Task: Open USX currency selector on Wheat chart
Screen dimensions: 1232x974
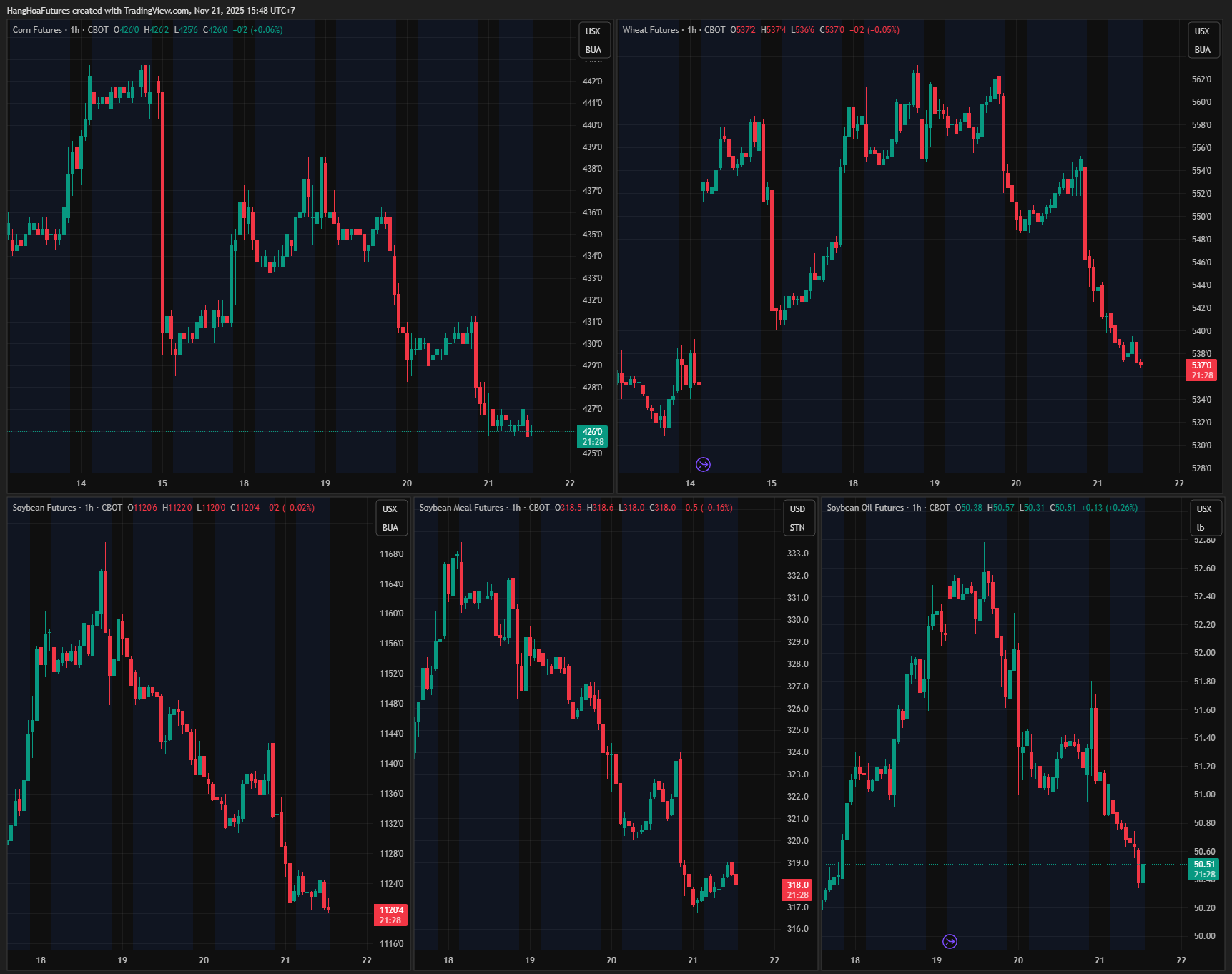Action: click(x=1202, y=31)
